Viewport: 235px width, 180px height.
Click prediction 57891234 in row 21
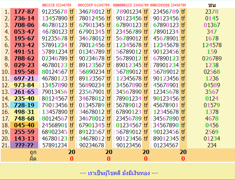point(55,145)
